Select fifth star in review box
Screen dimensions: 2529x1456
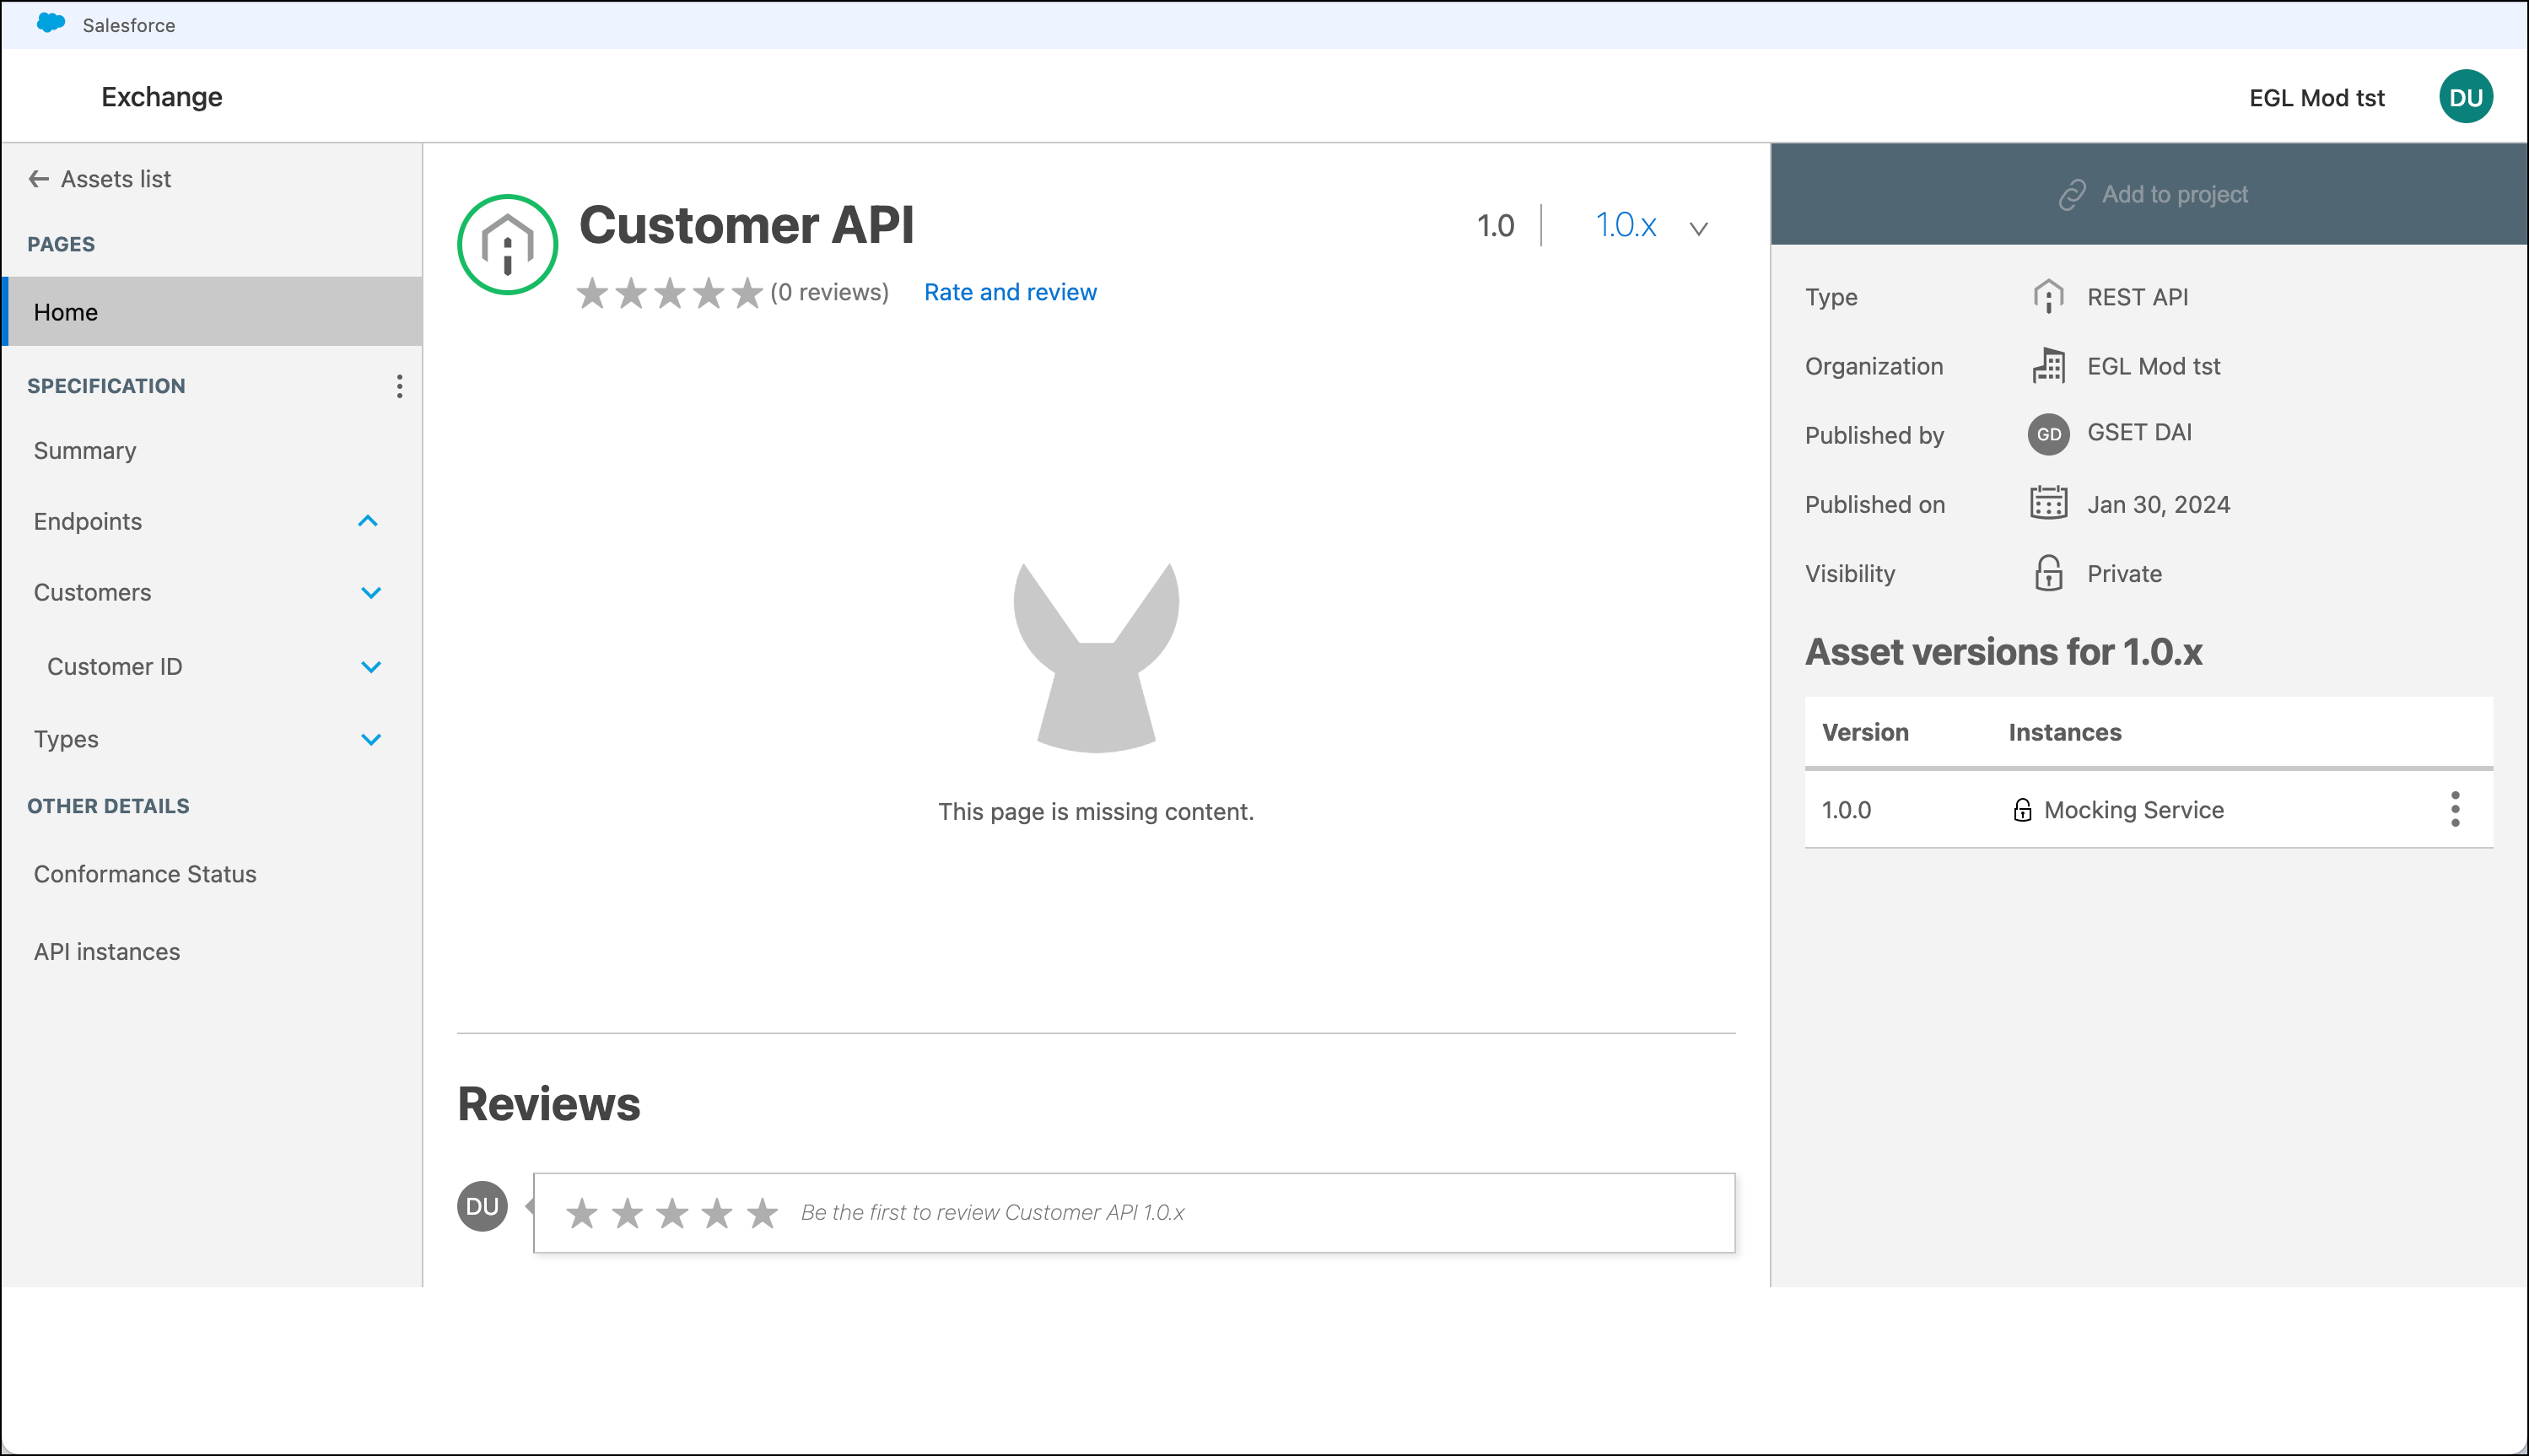pos(762,1214)
